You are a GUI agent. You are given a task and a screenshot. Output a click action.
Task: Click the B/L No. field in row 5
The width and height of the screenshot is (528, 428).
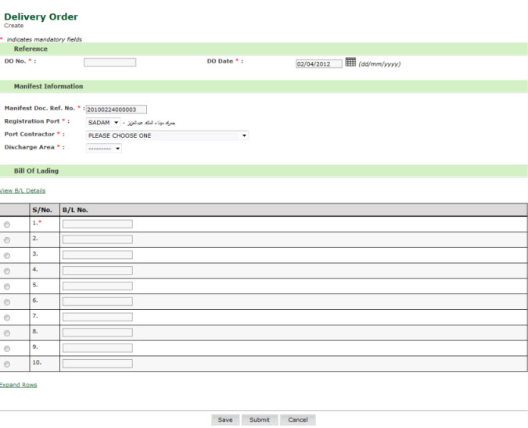click(98, 286)
